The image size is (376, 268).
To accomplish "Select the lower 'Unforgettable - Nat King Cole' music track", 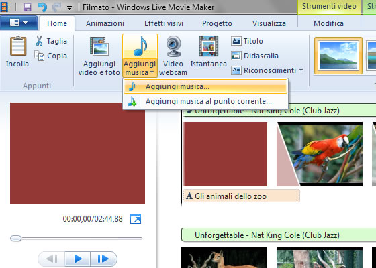I will [x=279, y=234].
